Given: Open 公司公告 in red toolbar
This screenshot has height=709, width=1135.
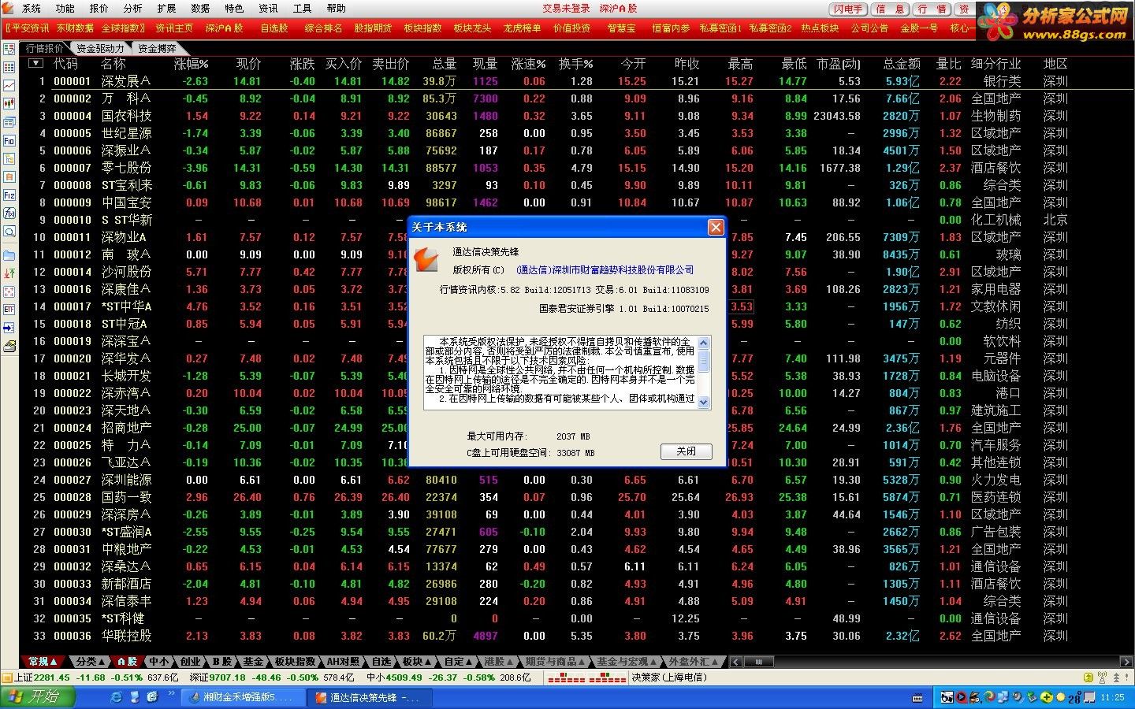Looking at the screenshot, I should pyautogui.click(x=869, y=28).
